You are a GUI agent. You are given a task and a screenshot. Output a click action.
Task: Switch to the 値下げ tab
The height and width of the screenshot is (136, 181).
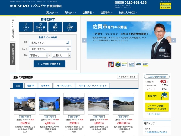point(30,86)
